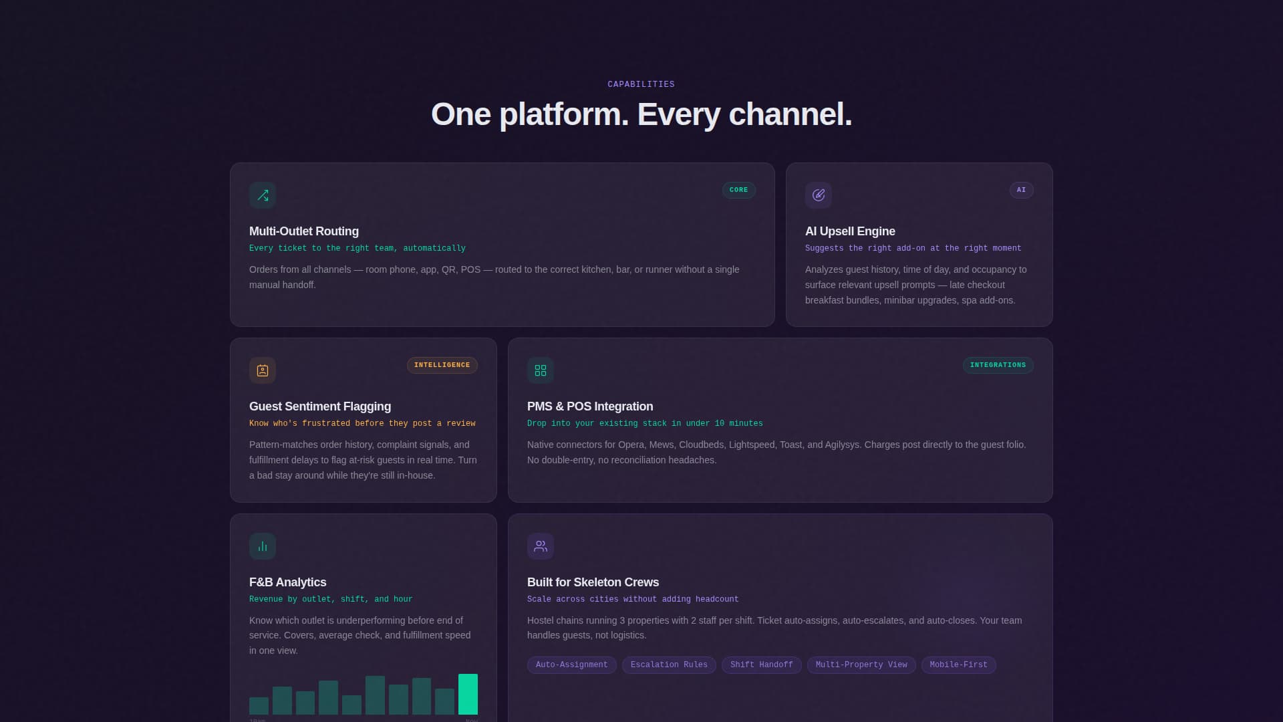Click the first bar in the analytics chart
The image size is (1283, 722).
tap(259, 706)
